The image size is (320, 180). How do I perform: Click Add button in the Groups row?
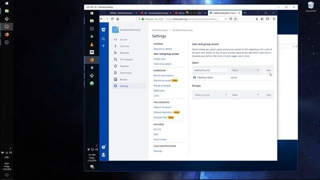coord(268,95)
